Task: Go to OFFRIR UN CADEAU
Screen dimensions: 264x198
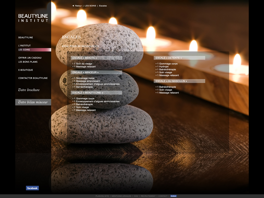Action: click(x=30, y=58)
